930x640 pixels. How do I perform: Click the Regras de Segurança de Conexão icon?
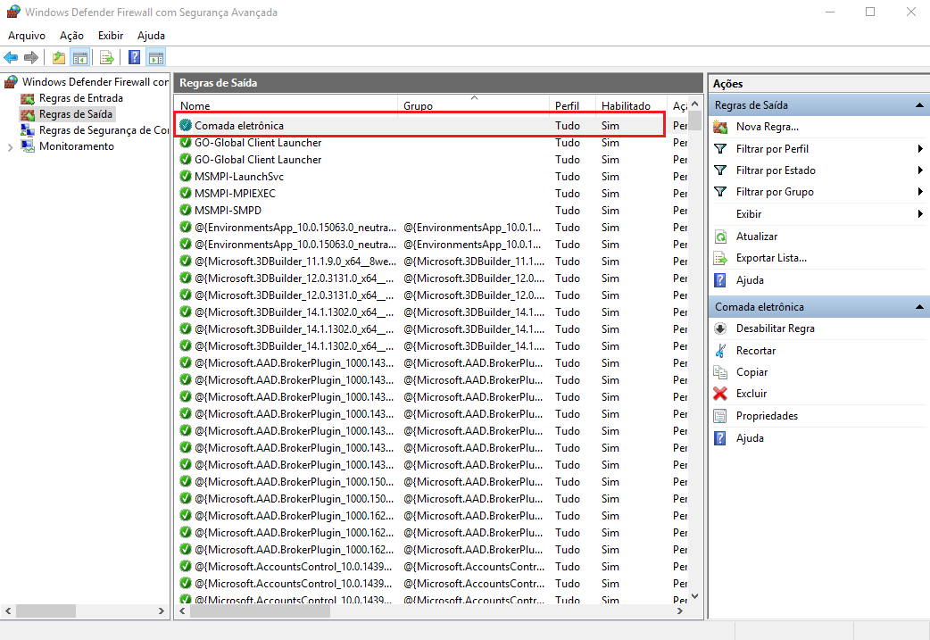tap(28, 130)
